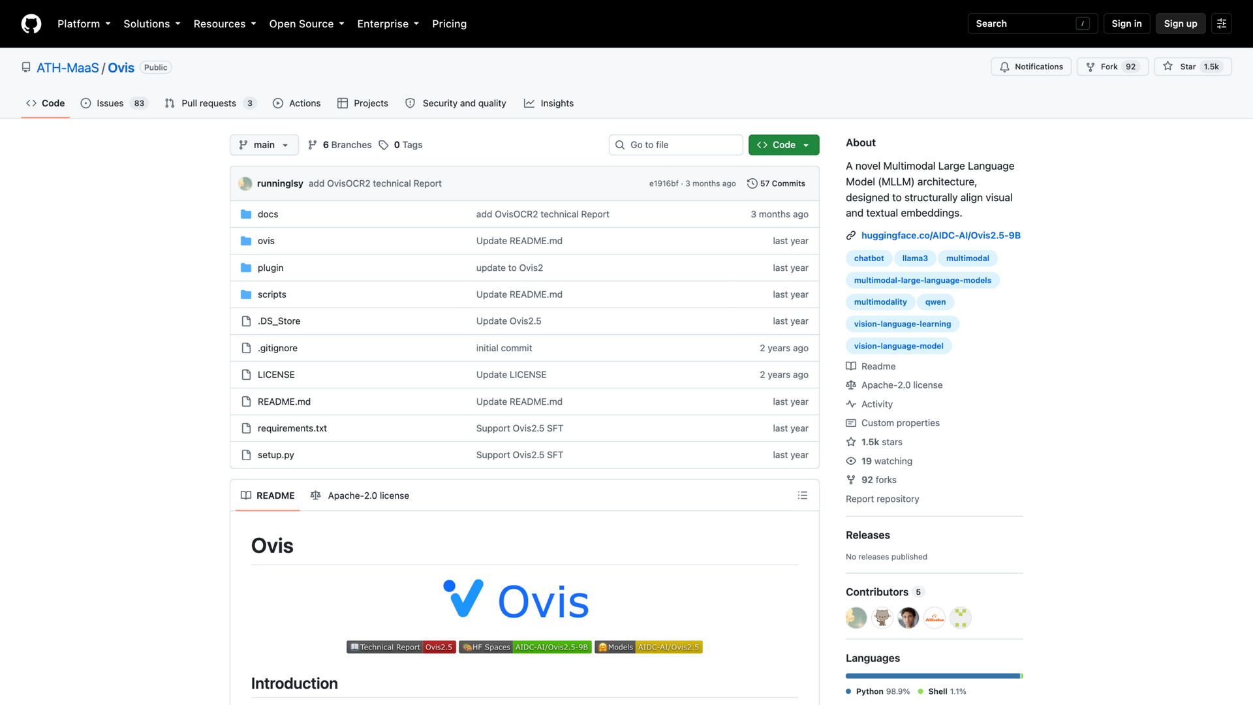Select the Apache-2.0 license tab in README
The image size is (1253, 705).
(x=360, y=495)
